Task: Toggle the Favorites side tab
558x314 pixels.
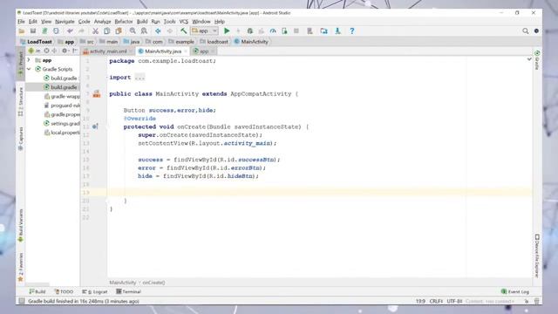Action: click(x=21, y=267)
